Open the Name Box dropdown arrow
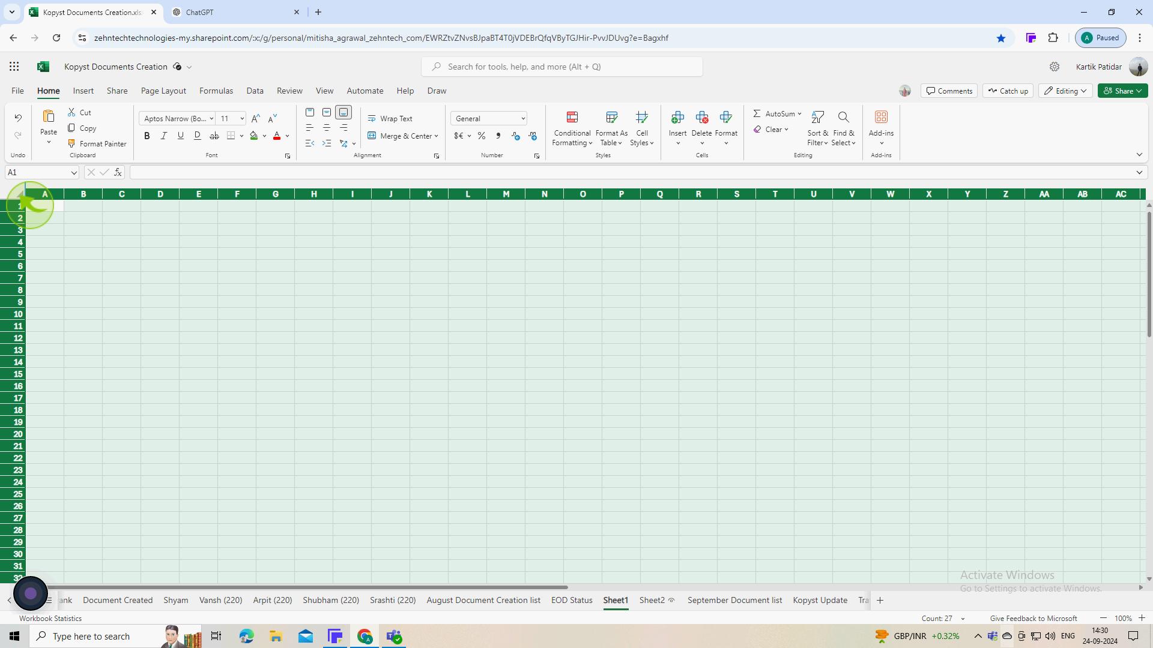Viewport: 1153px width, 648px height. 74,173
